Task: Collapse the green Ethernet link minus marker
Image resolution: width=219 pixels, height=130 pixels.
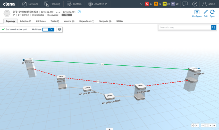Action: [102, 64]
